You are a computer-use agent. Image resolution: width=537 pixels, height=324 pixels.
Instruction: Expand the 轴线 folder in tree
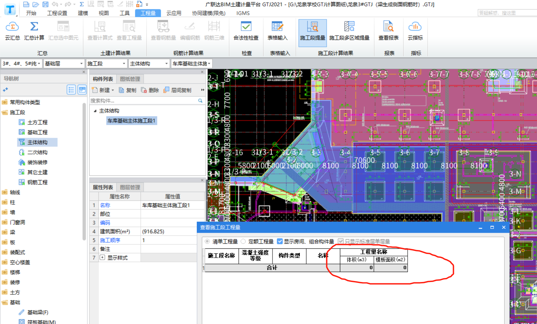pyautogui.click(x=4, y=192)
